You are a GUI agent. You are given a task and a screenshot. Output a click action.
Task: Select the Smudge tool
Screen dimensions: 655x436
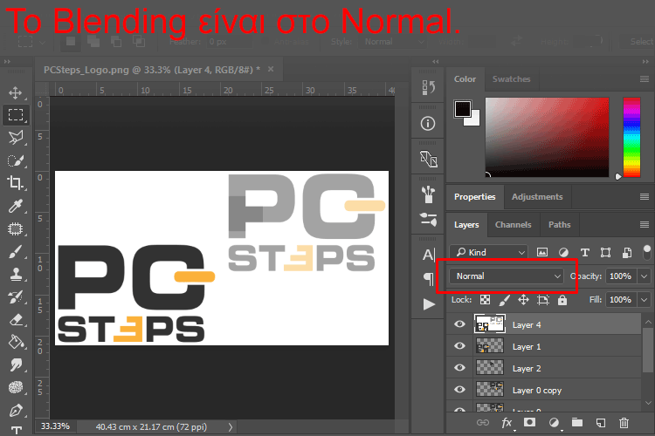pyautogui.click(x=16, y=365)
